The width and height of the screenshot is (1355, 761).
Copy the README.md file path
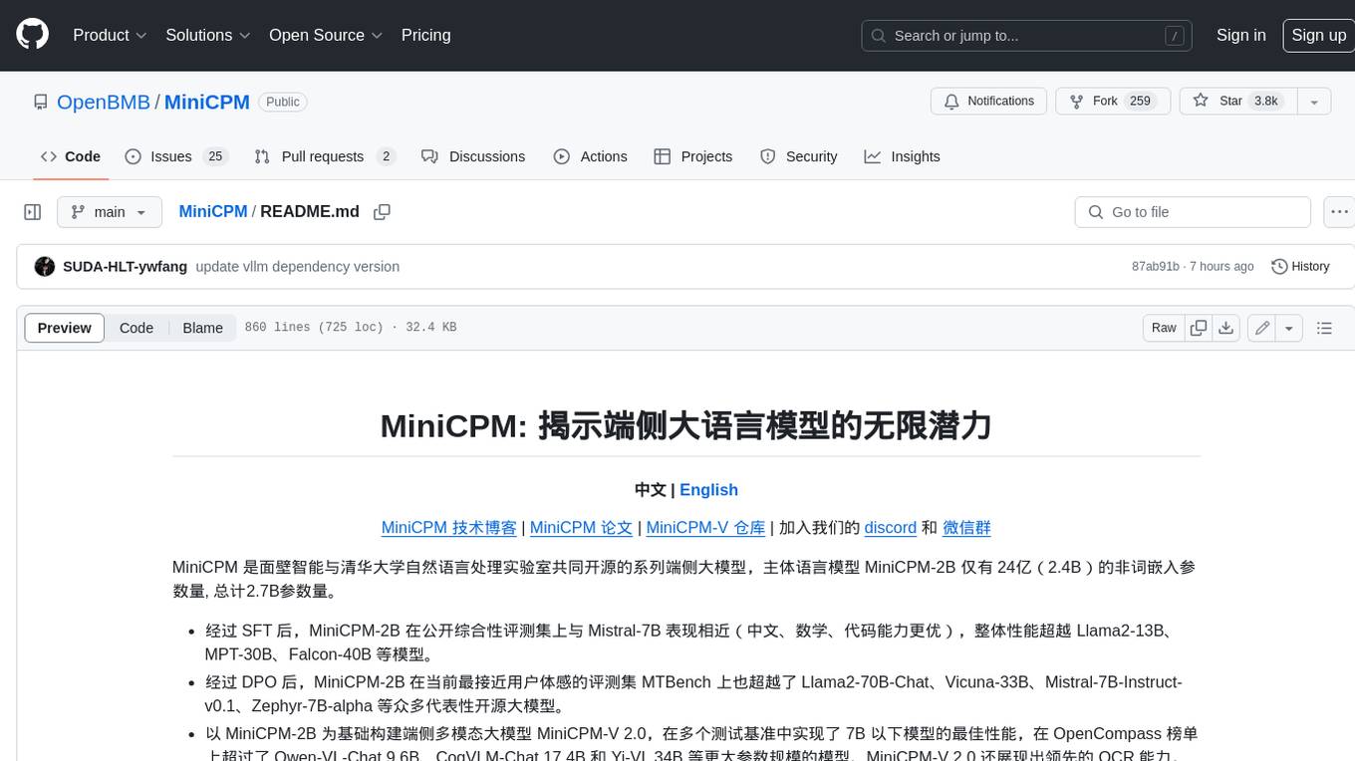pyautogui.click(x=382, y=212)
